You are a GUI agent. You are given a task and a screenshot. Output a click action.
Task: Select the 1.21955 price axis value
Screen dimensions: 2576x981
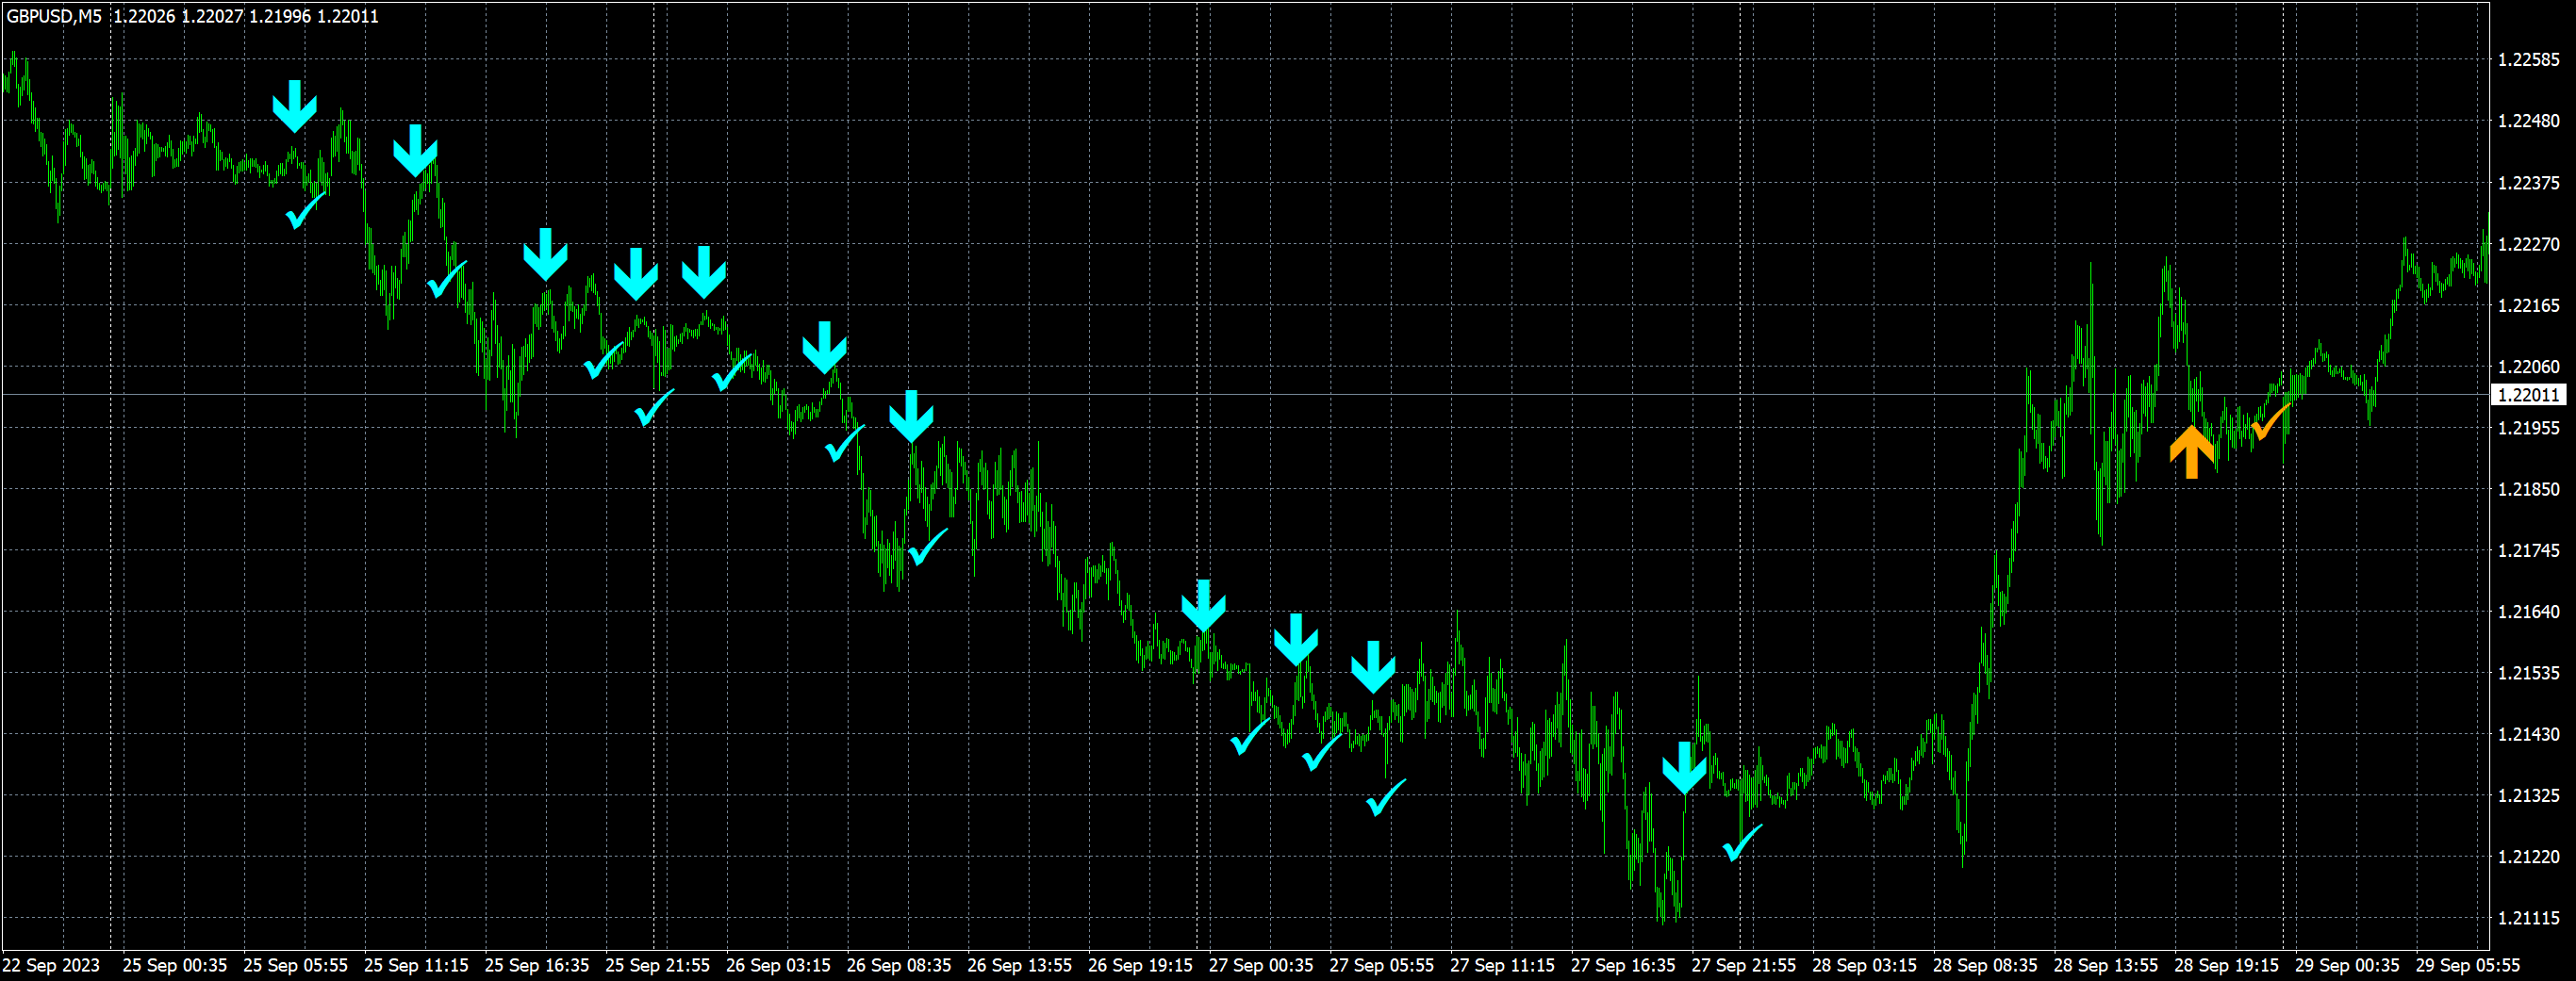(2528, 428)
